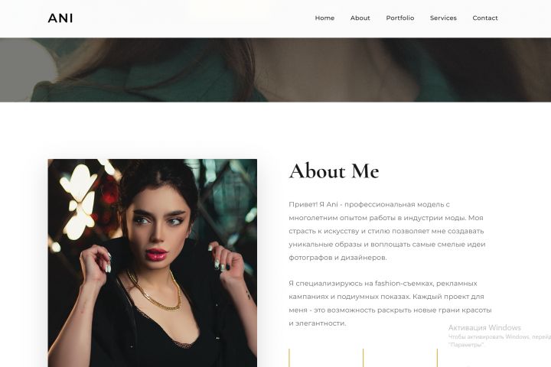Click the About Me heading

[334, 171]
